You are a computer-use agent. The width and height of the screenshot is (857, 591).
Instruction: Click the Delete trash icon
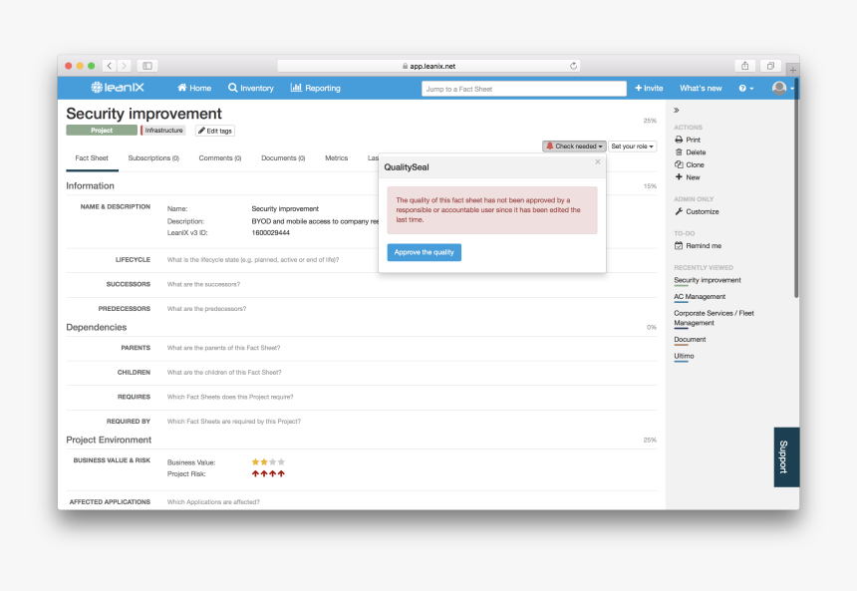[679, 152]
